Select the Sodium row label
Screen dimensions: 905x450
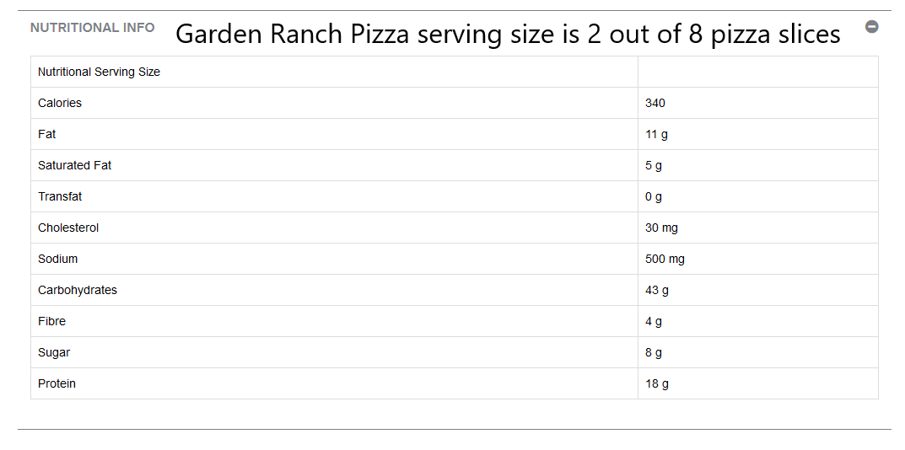tap(57, 259)
